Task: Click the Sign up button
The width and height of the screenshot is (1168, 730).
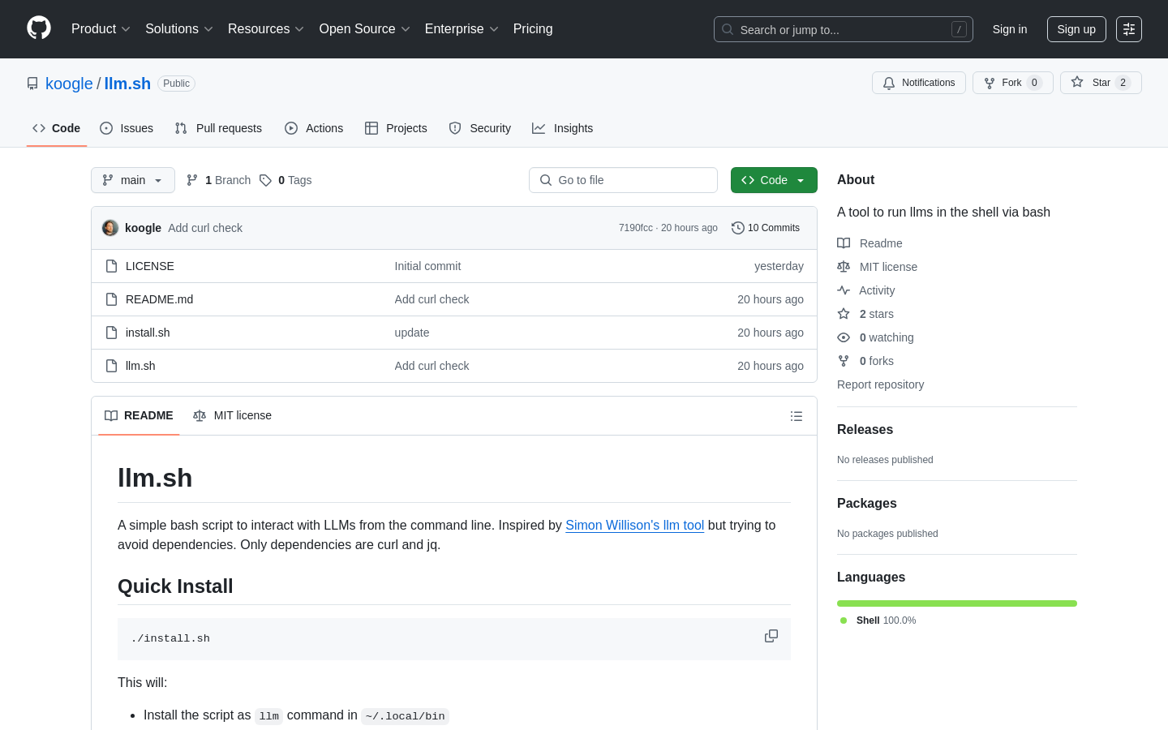Action: [x=1076, y=29]
